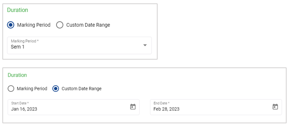Click the Jan 16, 2023 date value
290x126 pixels.
[x=24, y=109]
